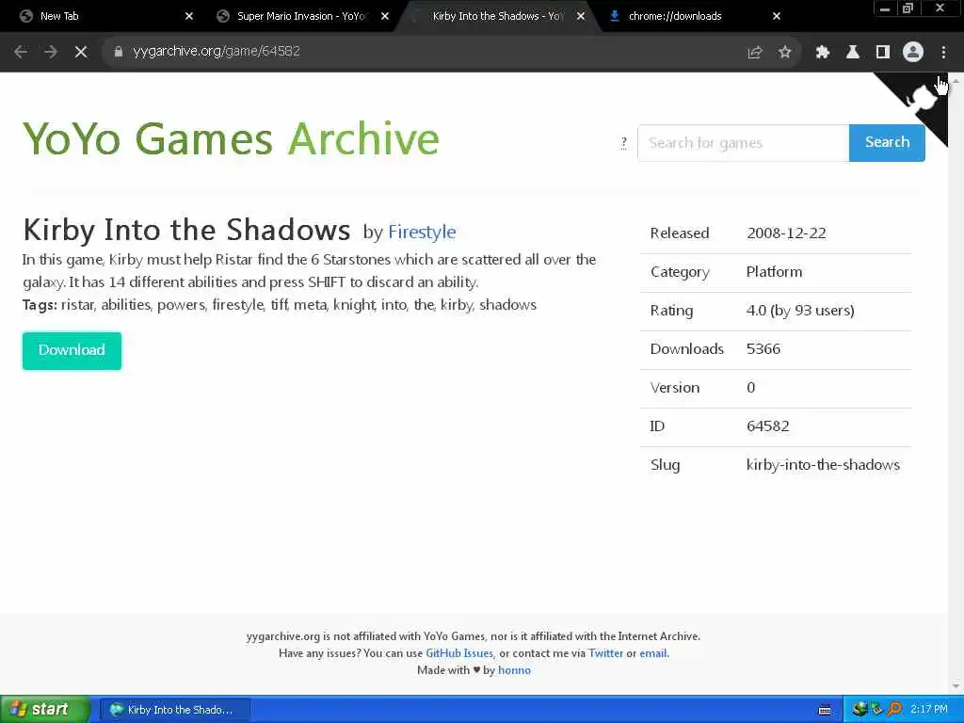Click the blue Search button
Viewport: 964px width, 723px height.
tap(887, 143)
